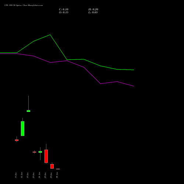Click the low value L: 0.05

[x=93, y=13]
